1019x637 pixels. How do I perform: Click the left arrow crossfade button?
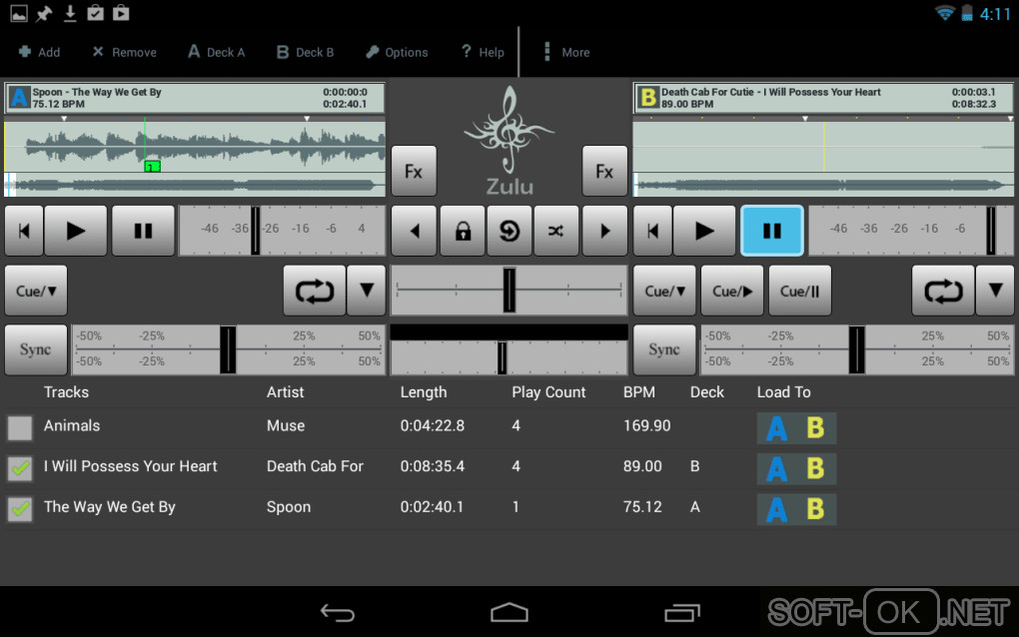click(414, 231)
